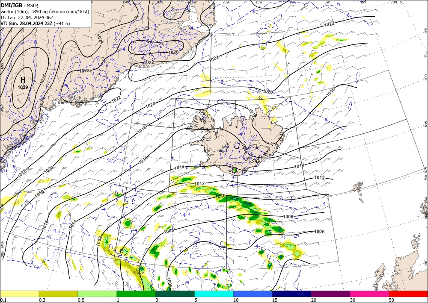Select the green 1 mm legend swatch
Screen dimensions: 428x303
(136, 294)
